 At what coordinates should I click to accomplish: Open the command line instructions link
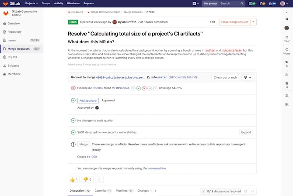(157, 168)
